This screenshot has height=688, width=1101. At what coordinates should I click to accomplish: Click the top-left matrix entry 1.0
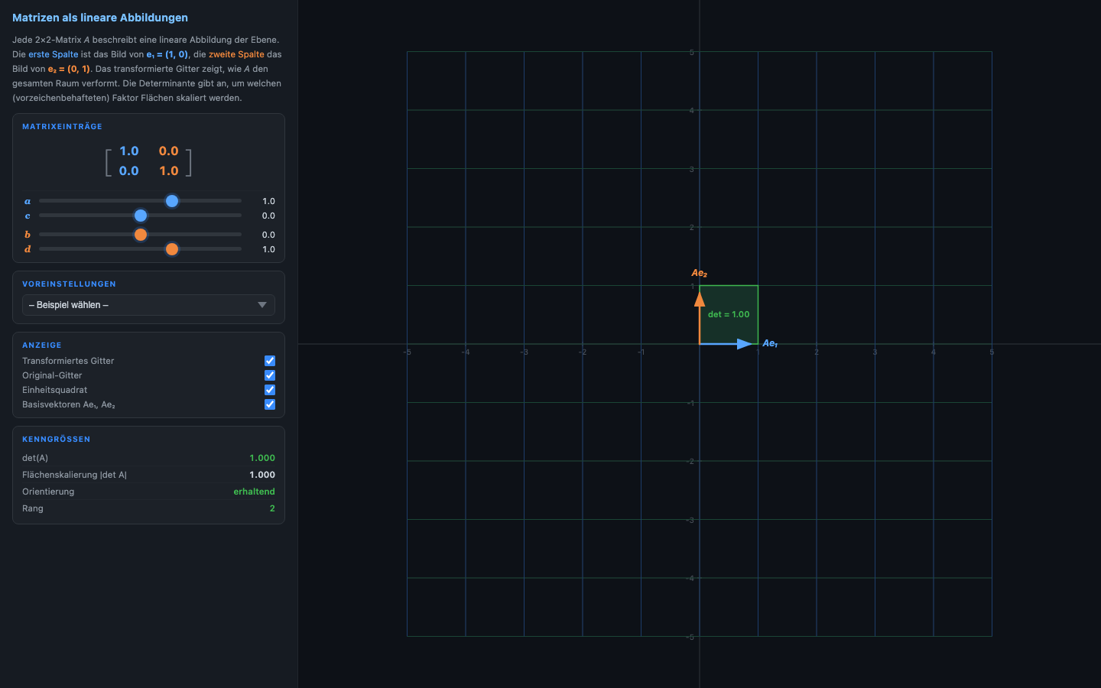coord(129,151)
